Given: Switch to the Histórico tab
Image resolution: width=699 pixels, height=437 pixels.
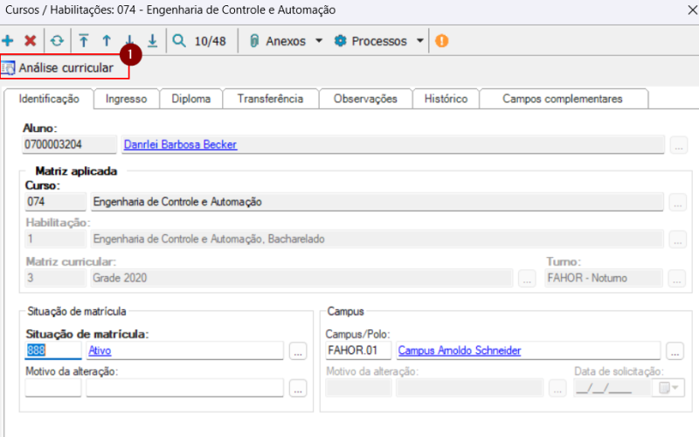Looking at the screenshot, I should tap(445, 99).
